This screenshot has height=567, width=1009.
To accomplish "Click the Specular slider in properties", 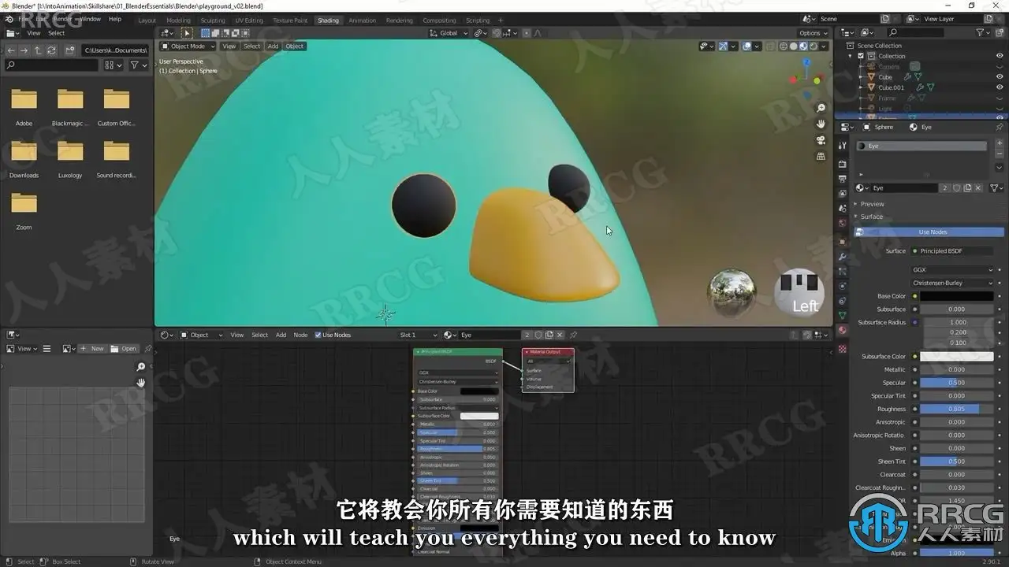I will 957,383.
